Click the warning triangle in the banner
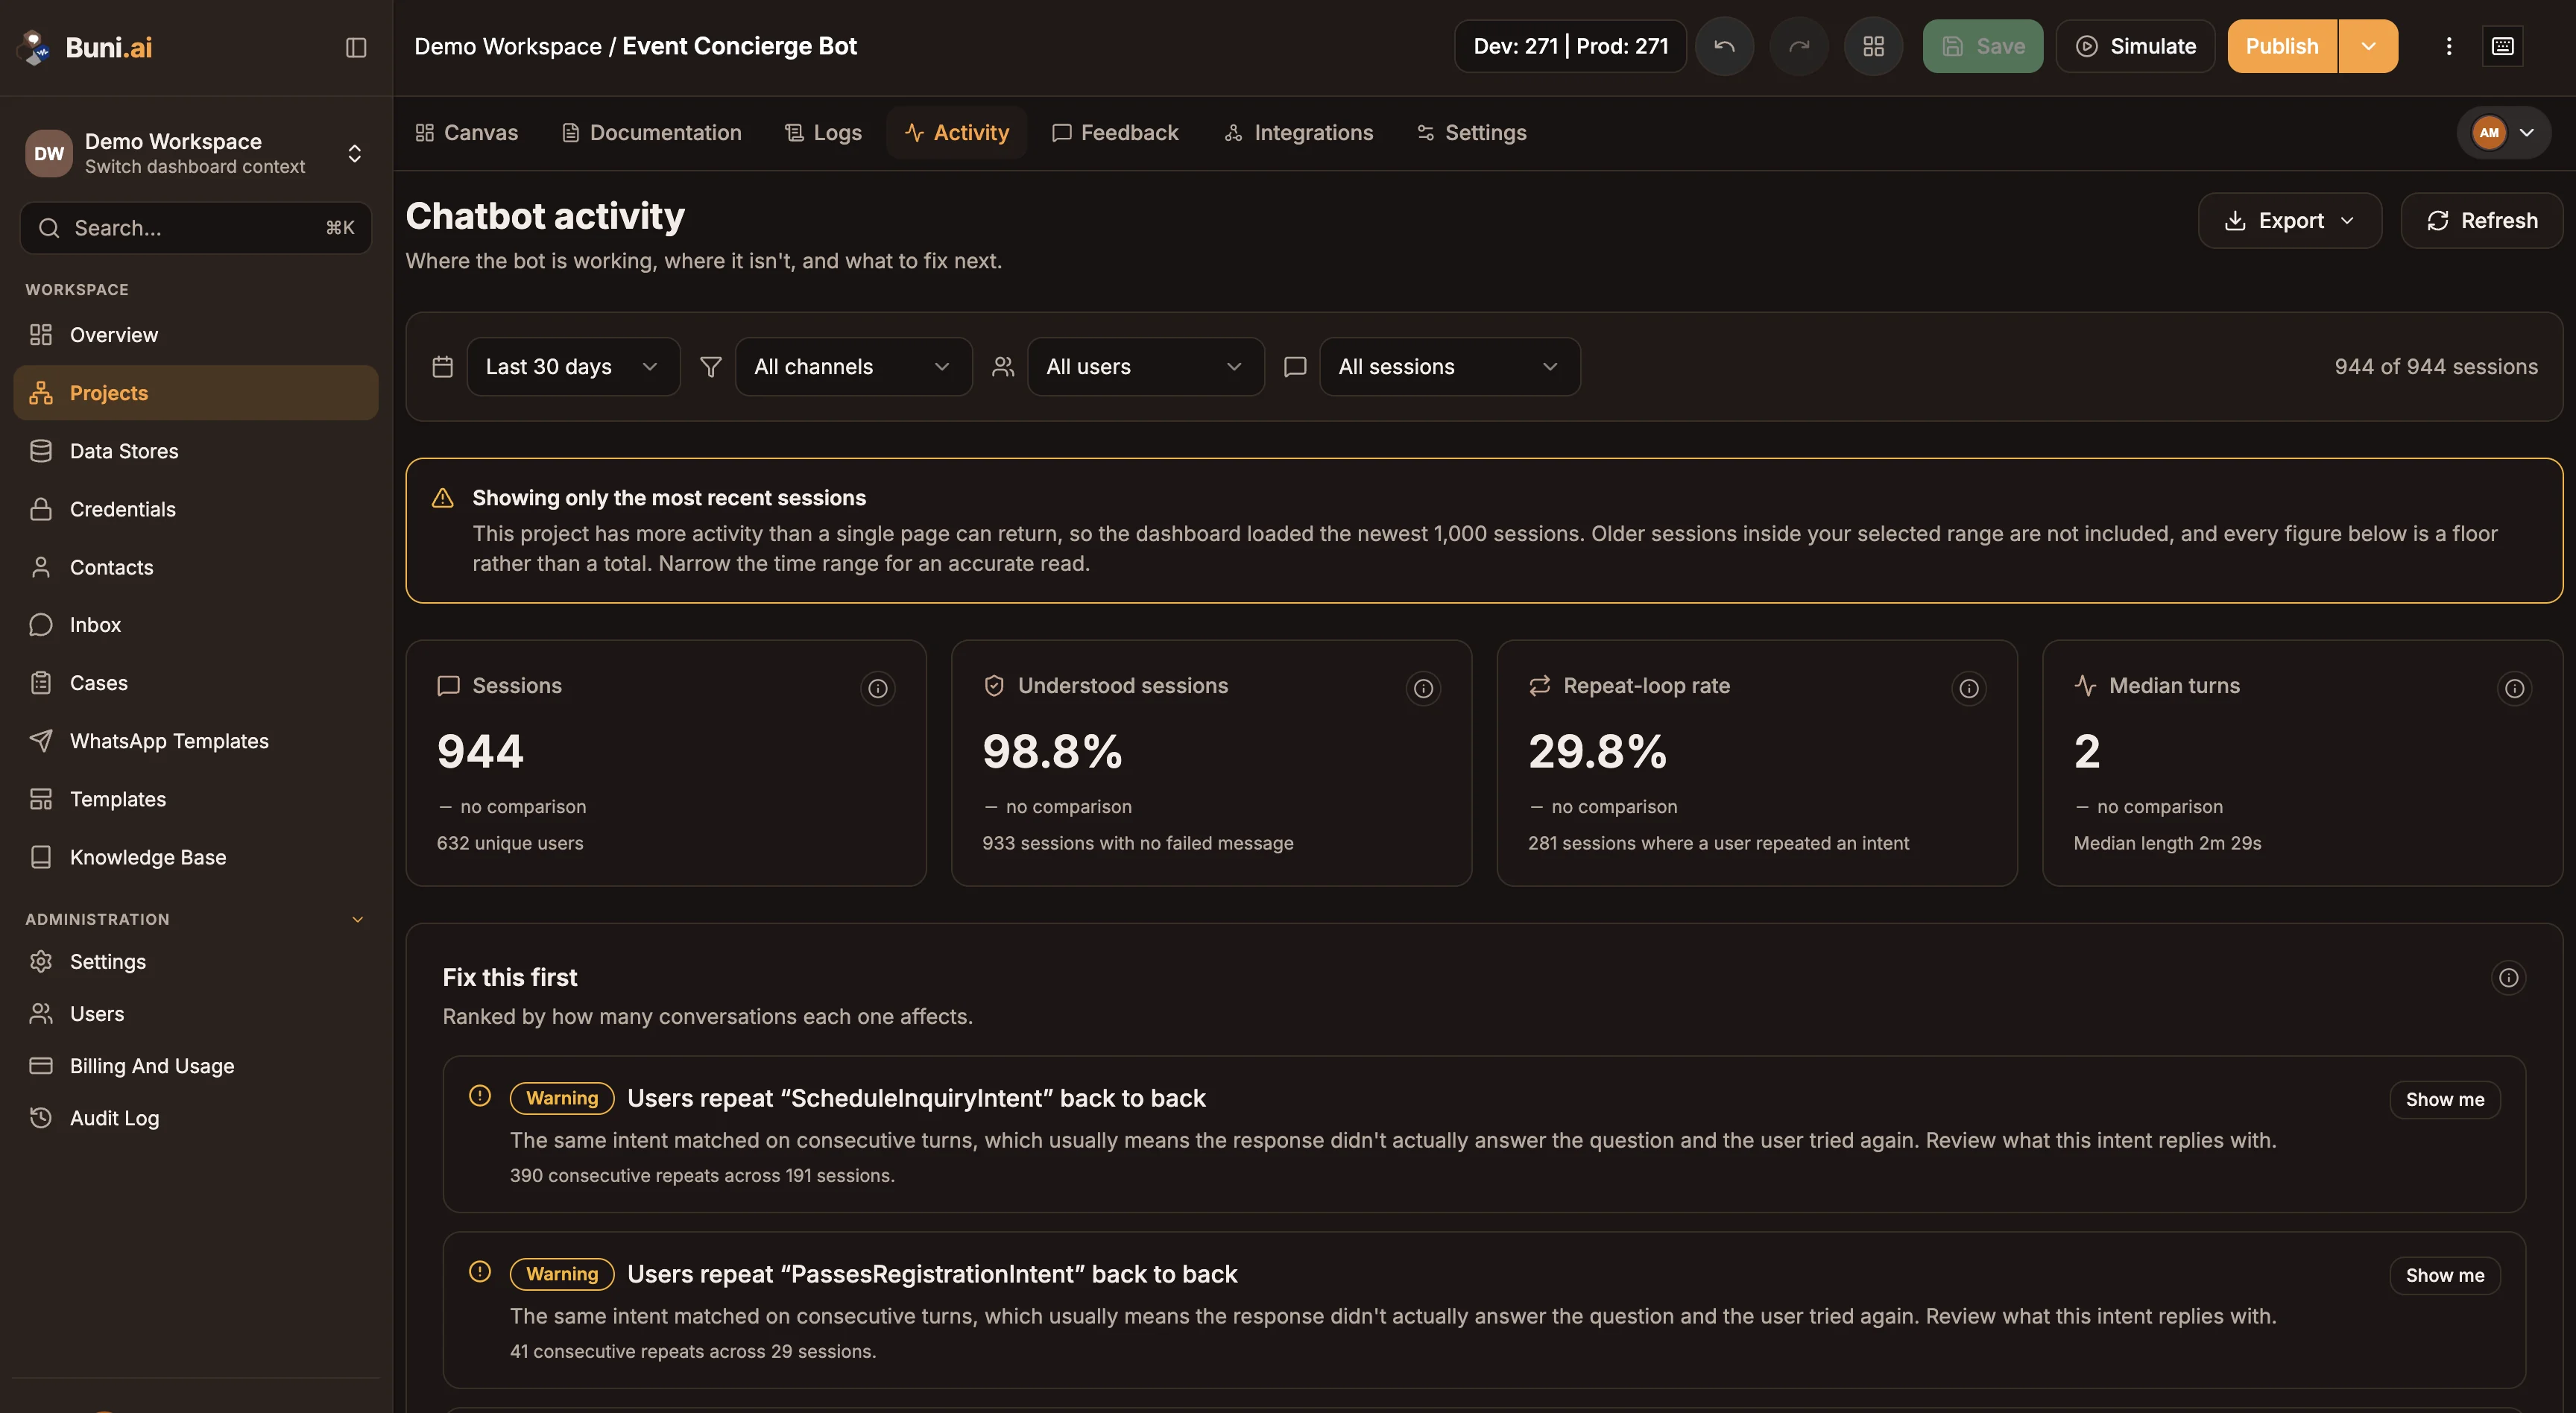 pyautogui.click(x=443, y=498)
